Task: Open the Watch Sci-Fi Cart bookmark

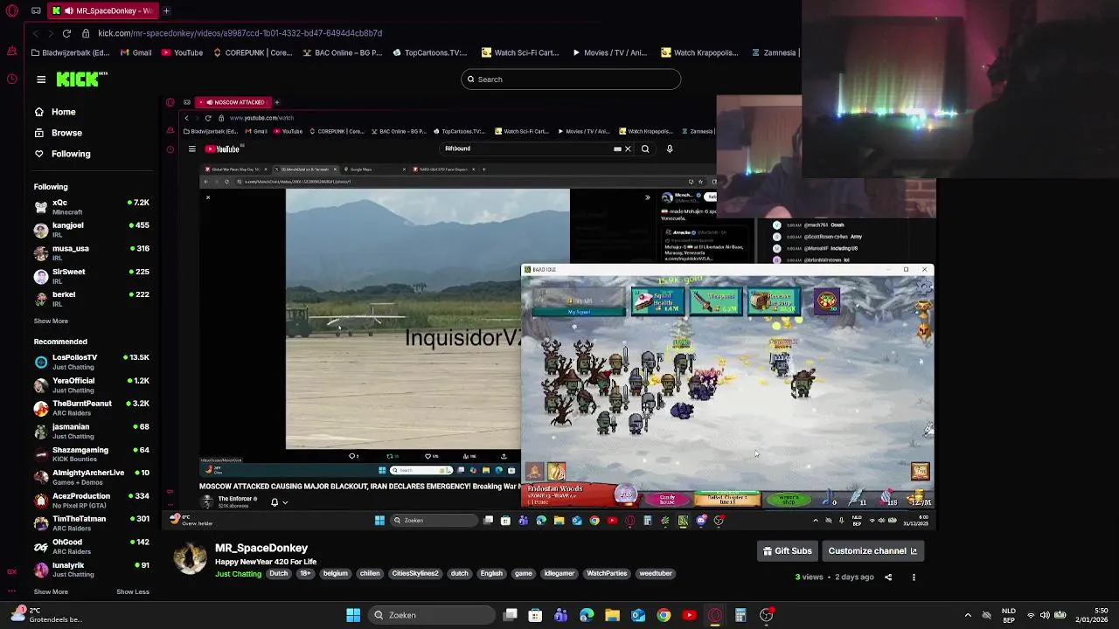Action: (x=520, y=52)
